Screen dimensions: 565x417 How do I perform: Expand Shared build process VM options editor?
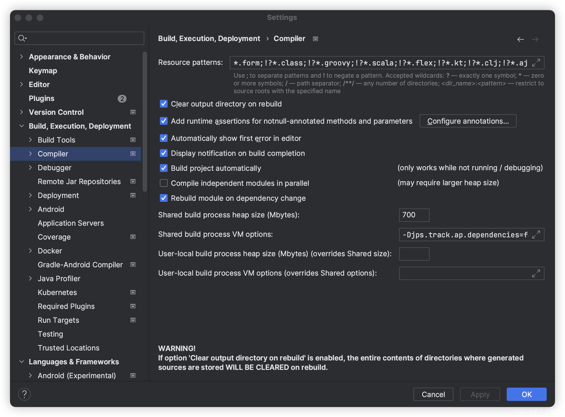536,235
